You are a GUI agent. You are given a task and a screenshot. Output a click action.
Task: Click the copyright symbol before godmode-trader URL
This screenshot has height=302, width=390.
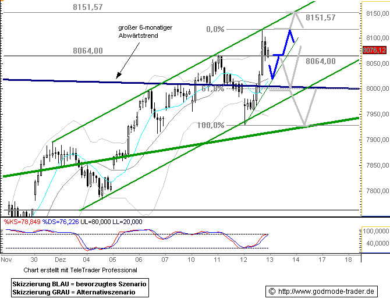(272, 292)
